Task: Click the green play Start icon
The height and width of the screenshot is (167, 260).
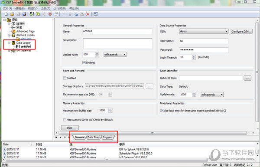Action: [x=44, y=14]
